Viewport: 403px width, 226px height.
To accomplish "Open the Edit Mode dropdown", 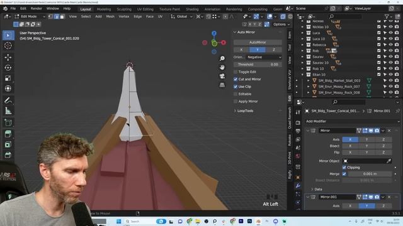I will click(30, 16).
